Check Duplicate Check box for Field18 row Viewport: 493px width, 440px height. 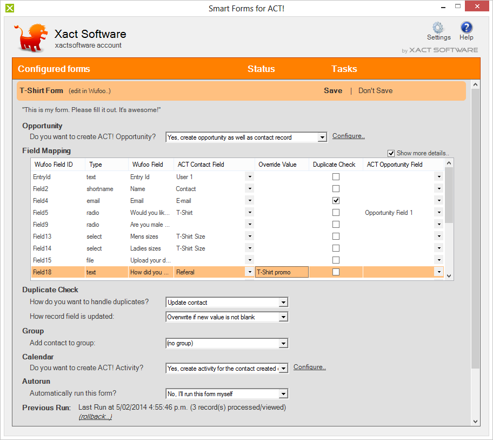pos(336,272)
